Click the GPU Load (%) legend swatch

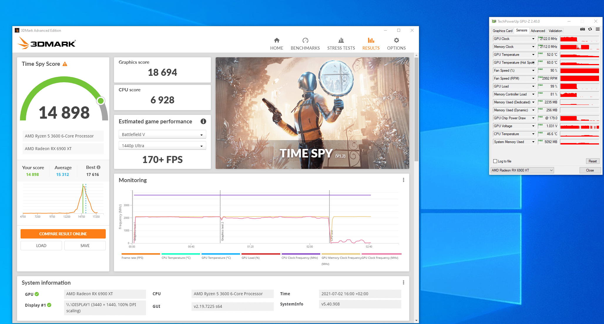click(261, 254)
